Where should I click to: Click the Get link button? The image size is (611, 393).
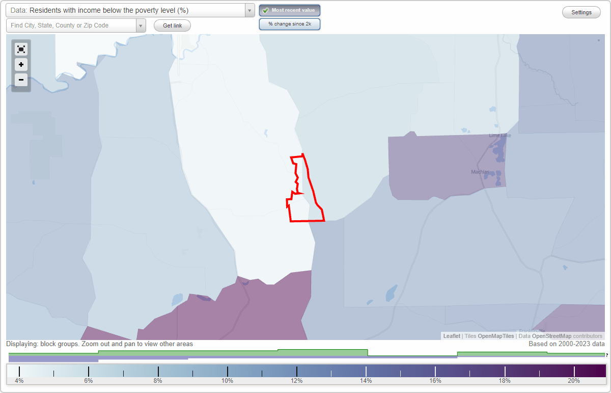pos(172,25)
